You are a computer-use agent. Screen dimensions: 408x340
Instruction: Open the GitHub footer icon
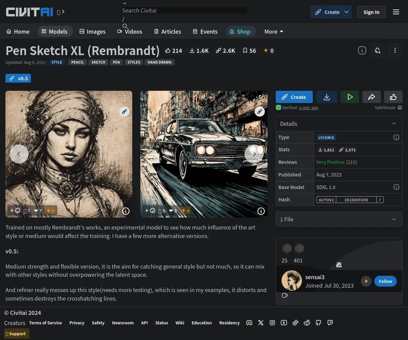pos(319,323)
